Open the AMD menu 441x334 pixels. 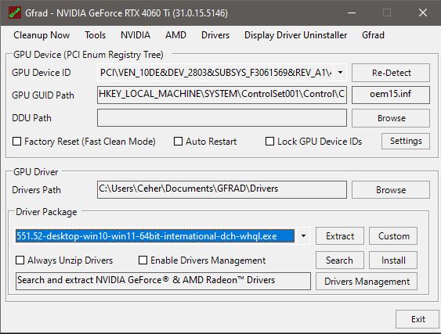point(175,35)
